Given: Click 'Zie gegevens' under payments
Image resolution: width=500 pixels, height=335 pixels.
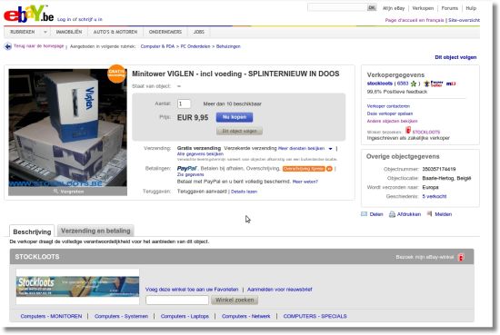Looking at the screenshot, I should coord(190,174).
